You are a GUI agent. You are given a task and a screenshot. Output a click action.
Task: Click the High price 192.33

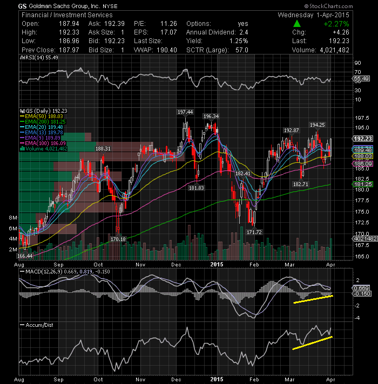(69, 32)
